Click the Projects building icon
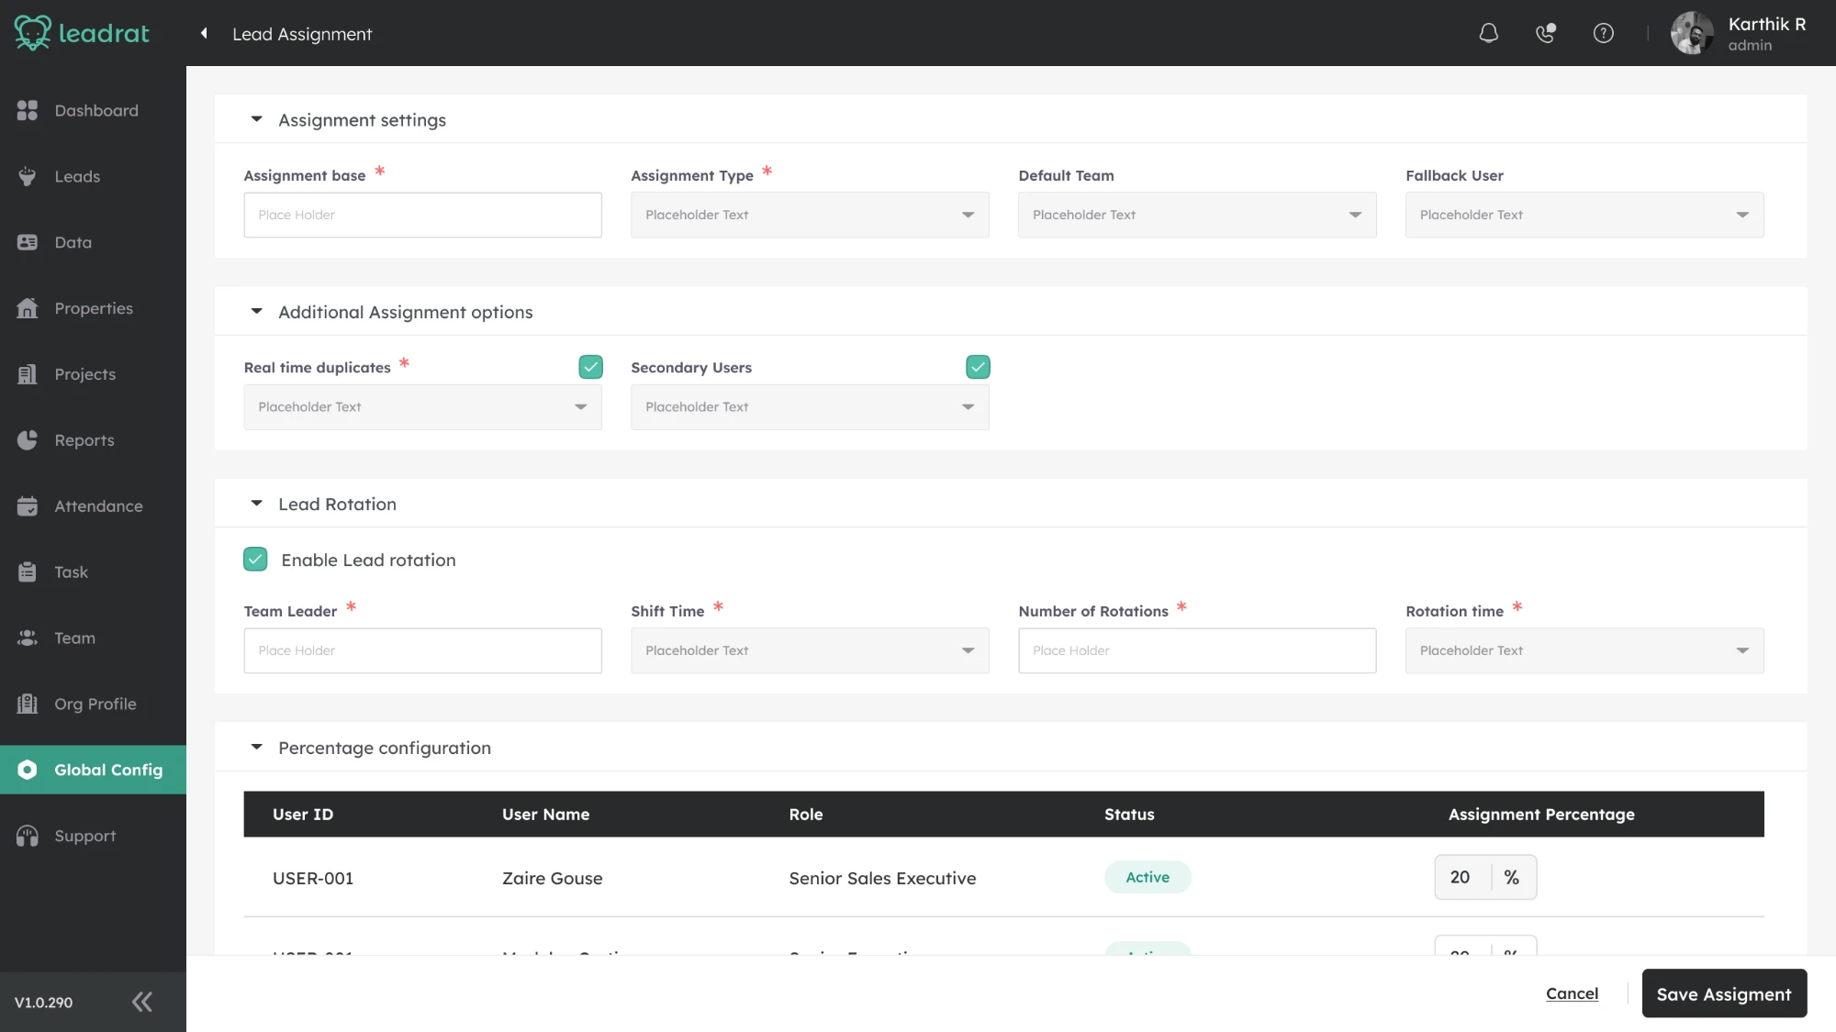The image size is (1836, 1032). coord(28,374)
